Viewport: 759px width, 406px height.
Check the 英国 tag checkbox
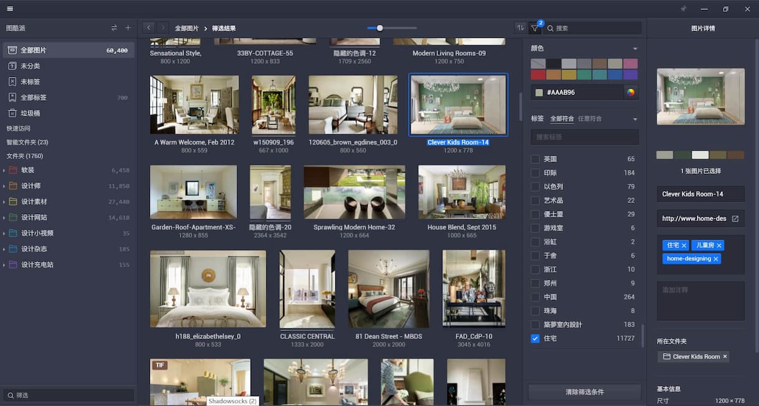(x=535, y=159)
